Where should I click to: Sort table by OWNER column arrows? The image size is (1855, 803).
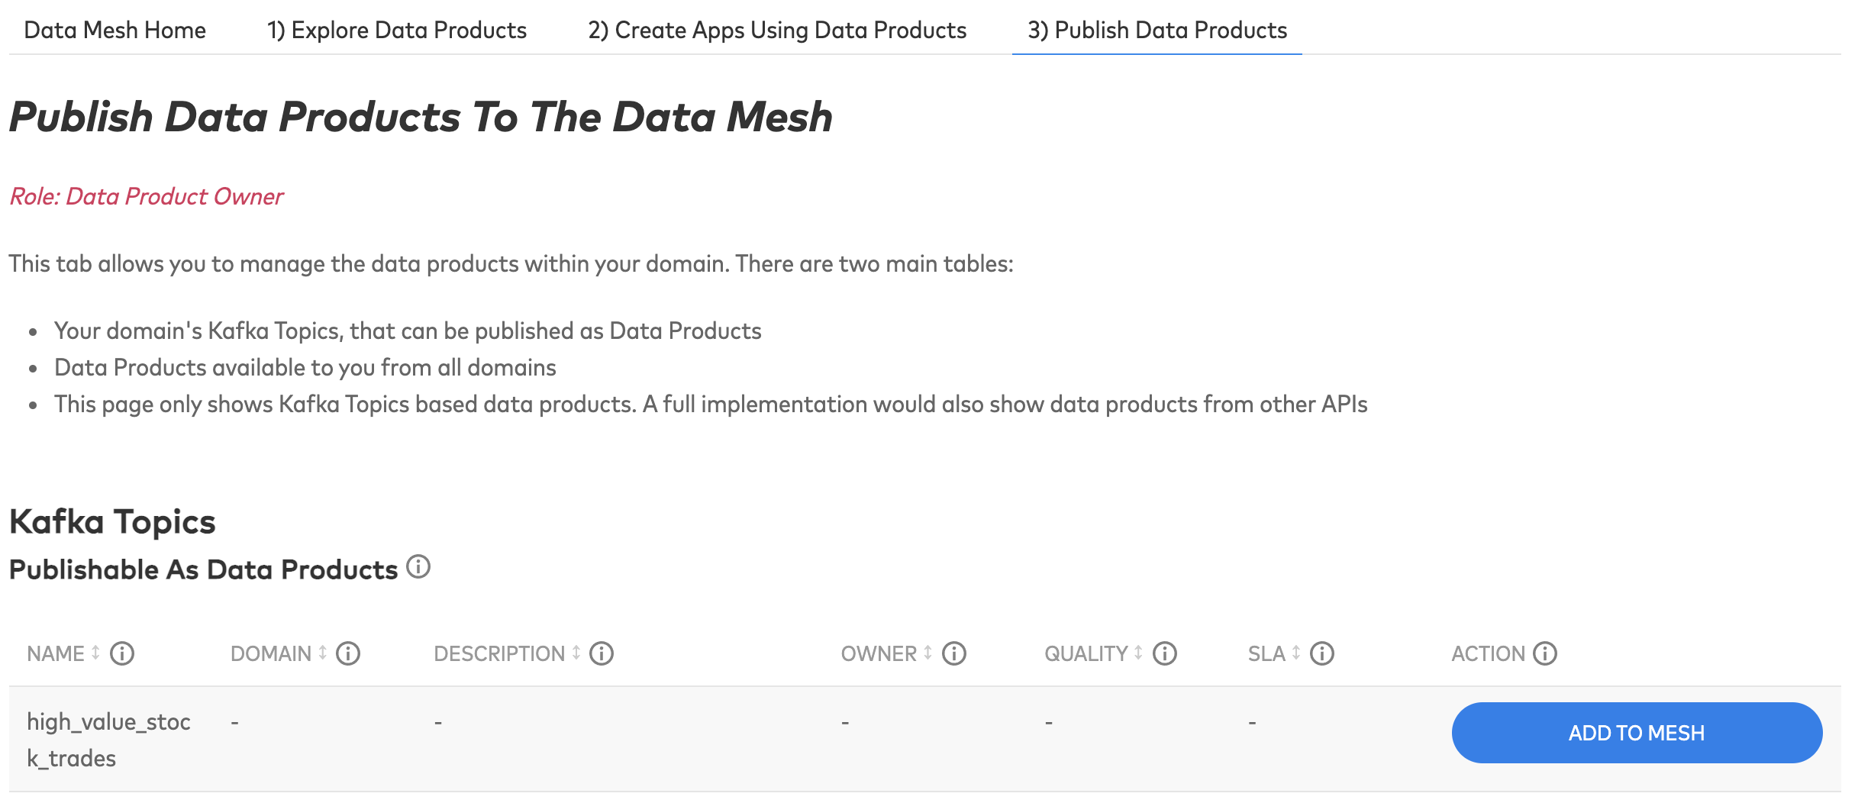(928, 653)
